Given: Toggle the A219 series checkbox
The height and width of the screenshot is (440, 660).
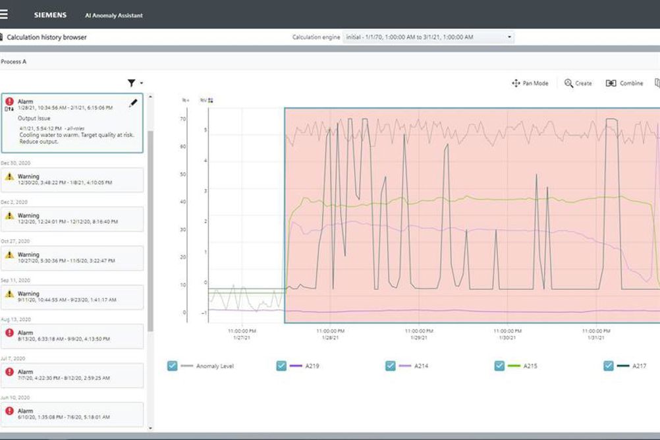Looking at the screenshot, I should tap(281, 366).
